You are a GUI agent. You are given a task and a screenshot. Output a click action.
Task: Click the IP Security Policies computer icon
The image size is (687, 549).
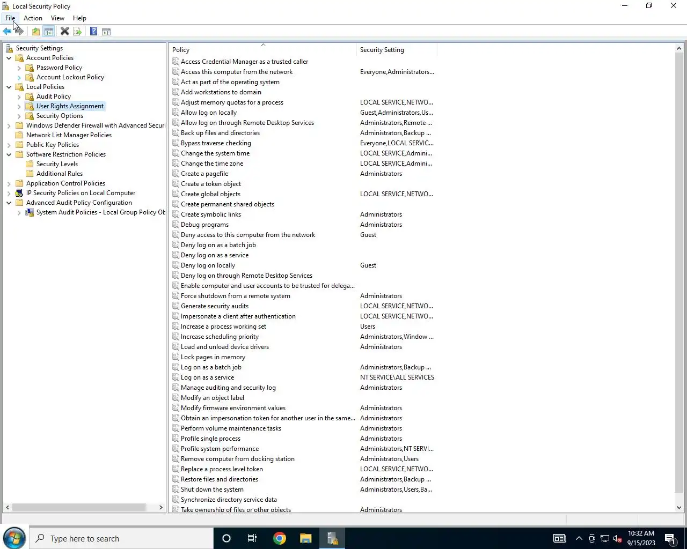(x=19, y=193)
